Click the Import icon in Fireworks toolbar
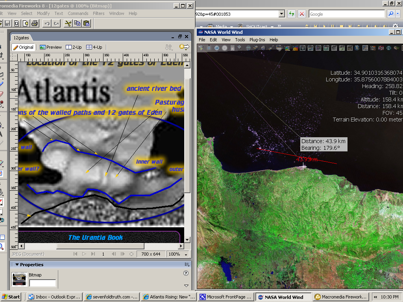 [17, 23]
